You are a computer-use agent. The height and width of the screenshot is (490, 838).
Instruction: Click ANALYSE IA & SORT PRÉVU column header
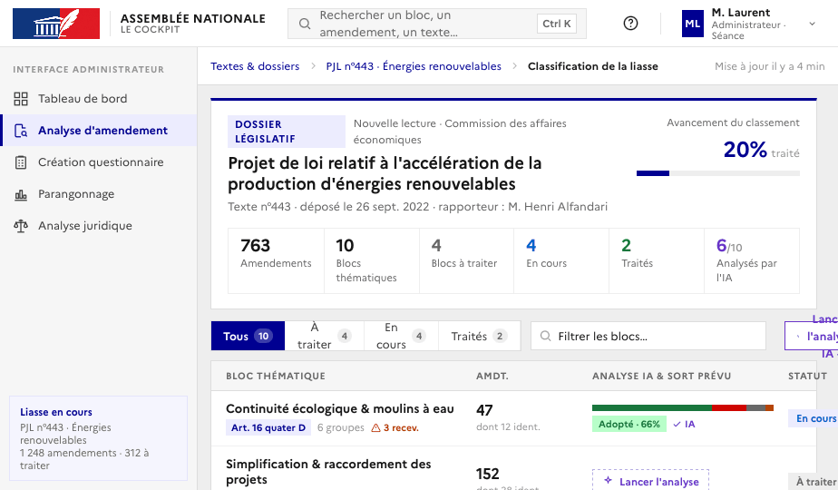coord(662,376)
